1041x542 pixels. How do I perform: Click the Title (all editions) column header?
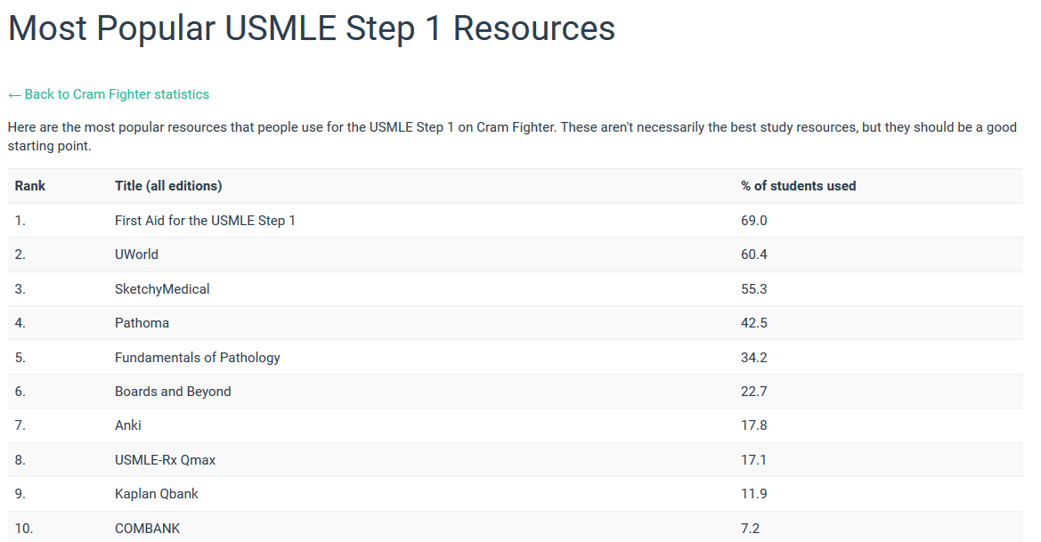168,186
